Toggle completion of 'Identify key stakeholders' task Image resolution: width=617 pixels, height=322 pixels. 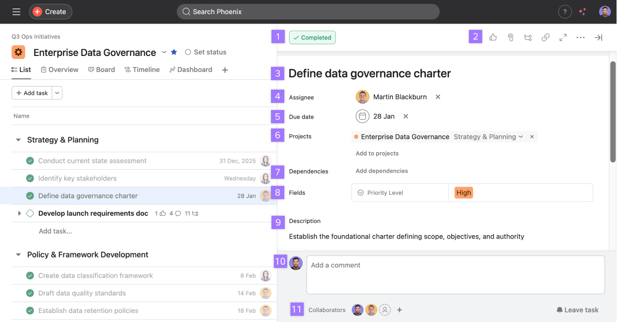click(30, 178)
